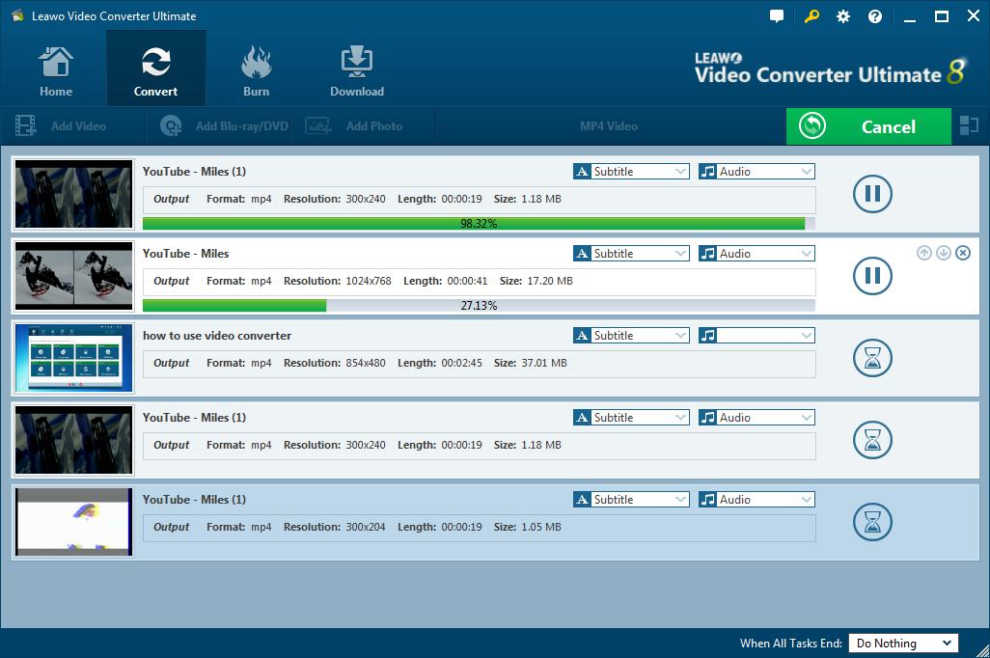The height and width of the screenshot is (658, 990).
Task: Click hourglass icon on the 300x240 queued task
Action: (x=872, y=440)
